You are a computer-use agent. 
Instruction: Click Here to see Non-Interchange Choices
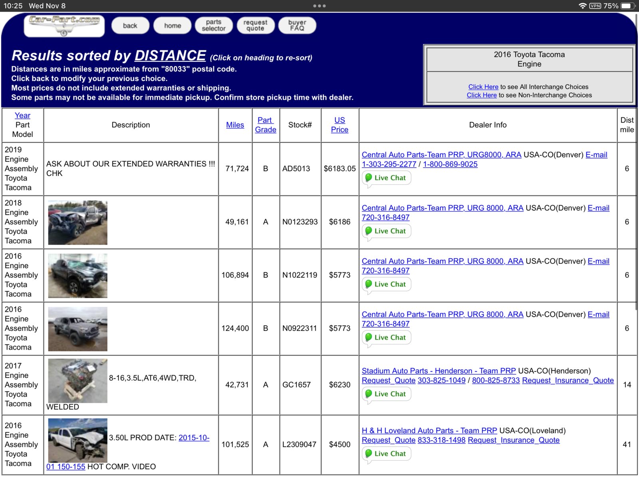(x=482, y=95)
